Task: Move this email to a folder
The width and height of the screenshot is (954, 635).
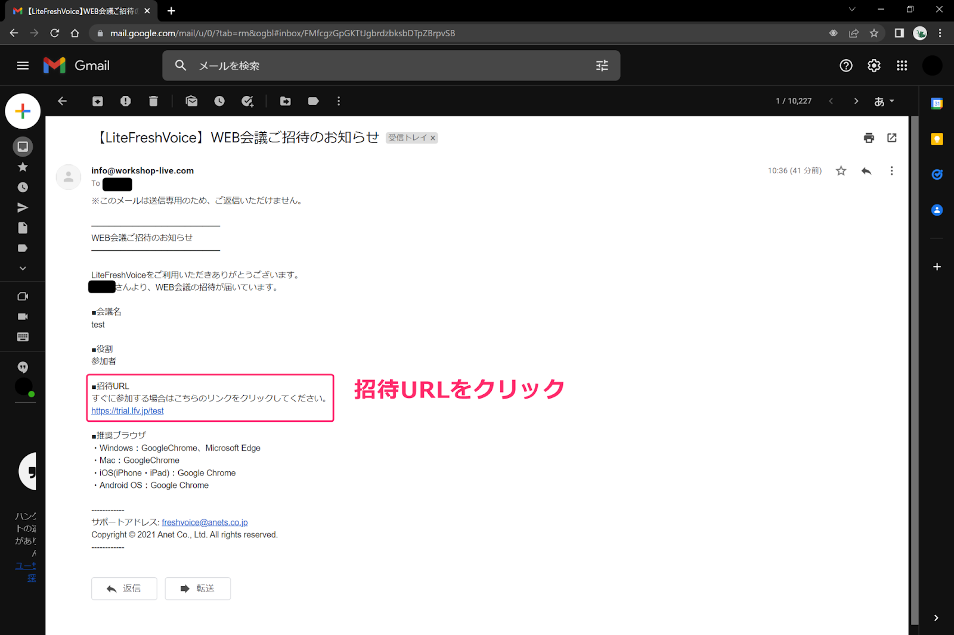Action: (286, 101)
